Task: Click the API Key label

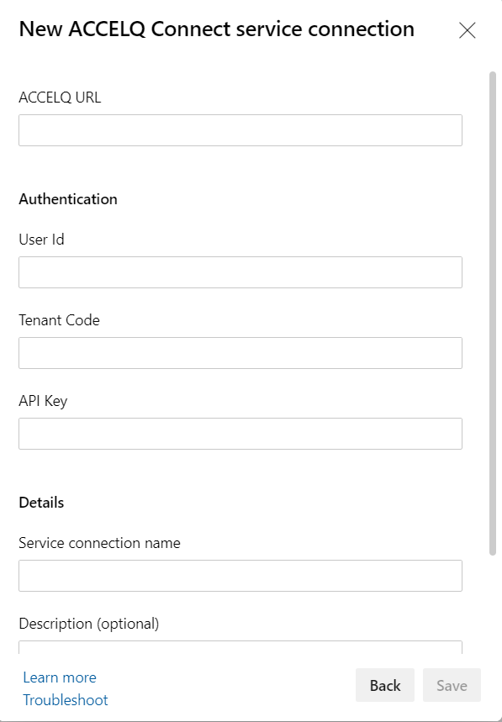Action: coord(43,401)
